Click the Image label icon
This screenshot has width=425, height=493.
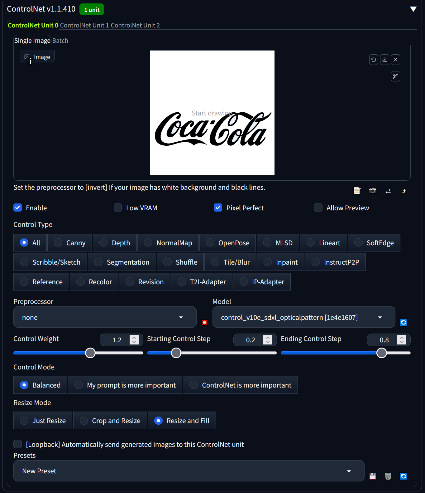[27, 57]
